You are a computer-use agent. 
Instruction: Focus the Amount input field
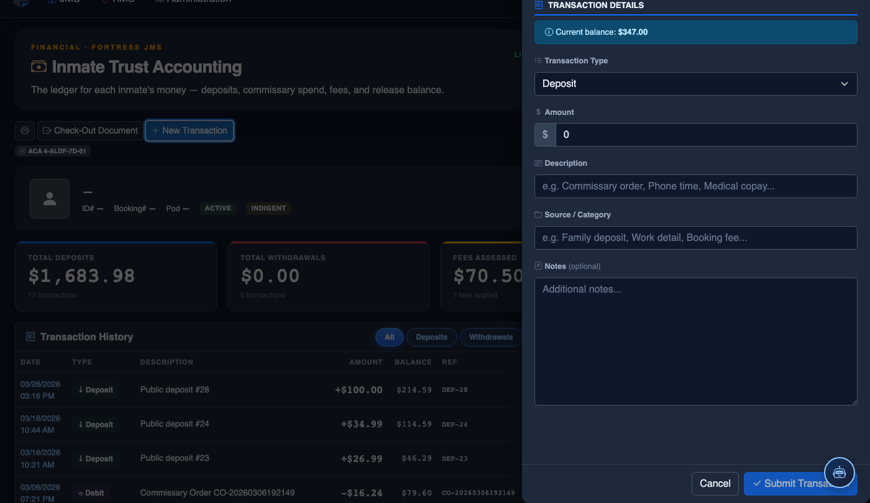point(707,135)
